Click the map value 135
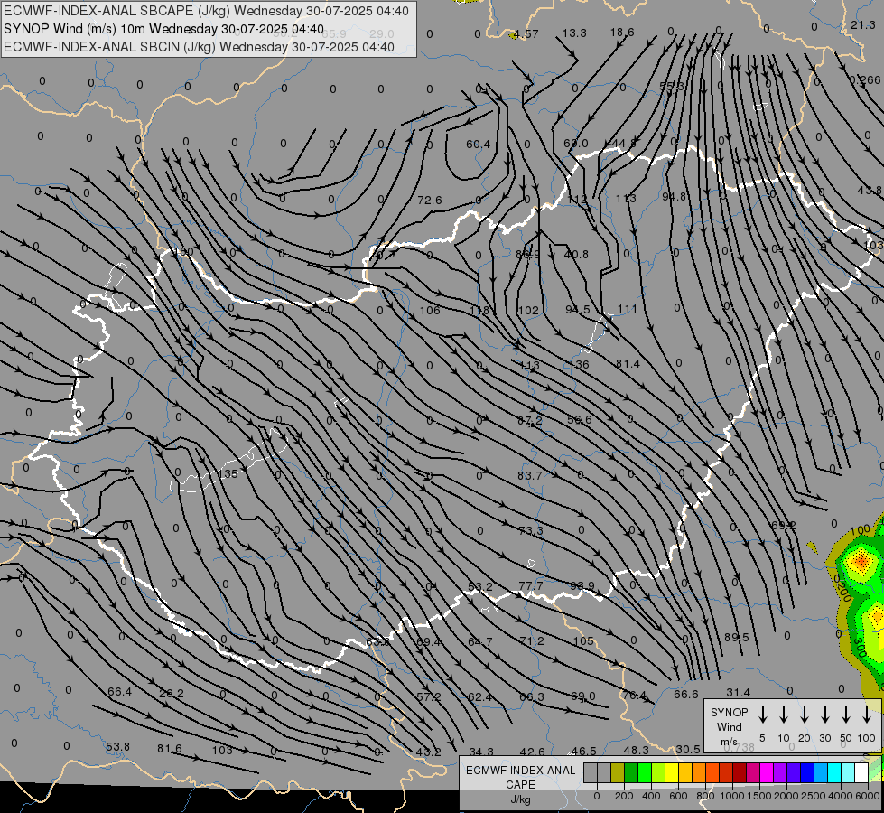 pyautogui.click(x=228, y=473)
